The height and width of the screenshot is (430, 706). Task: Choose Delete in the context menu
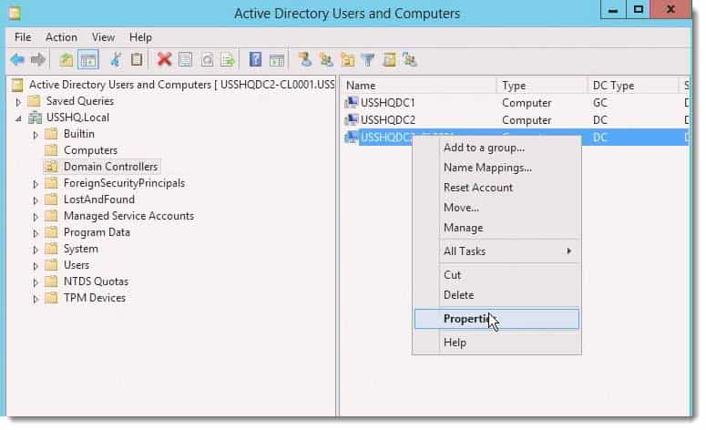(x=496, y=295)
